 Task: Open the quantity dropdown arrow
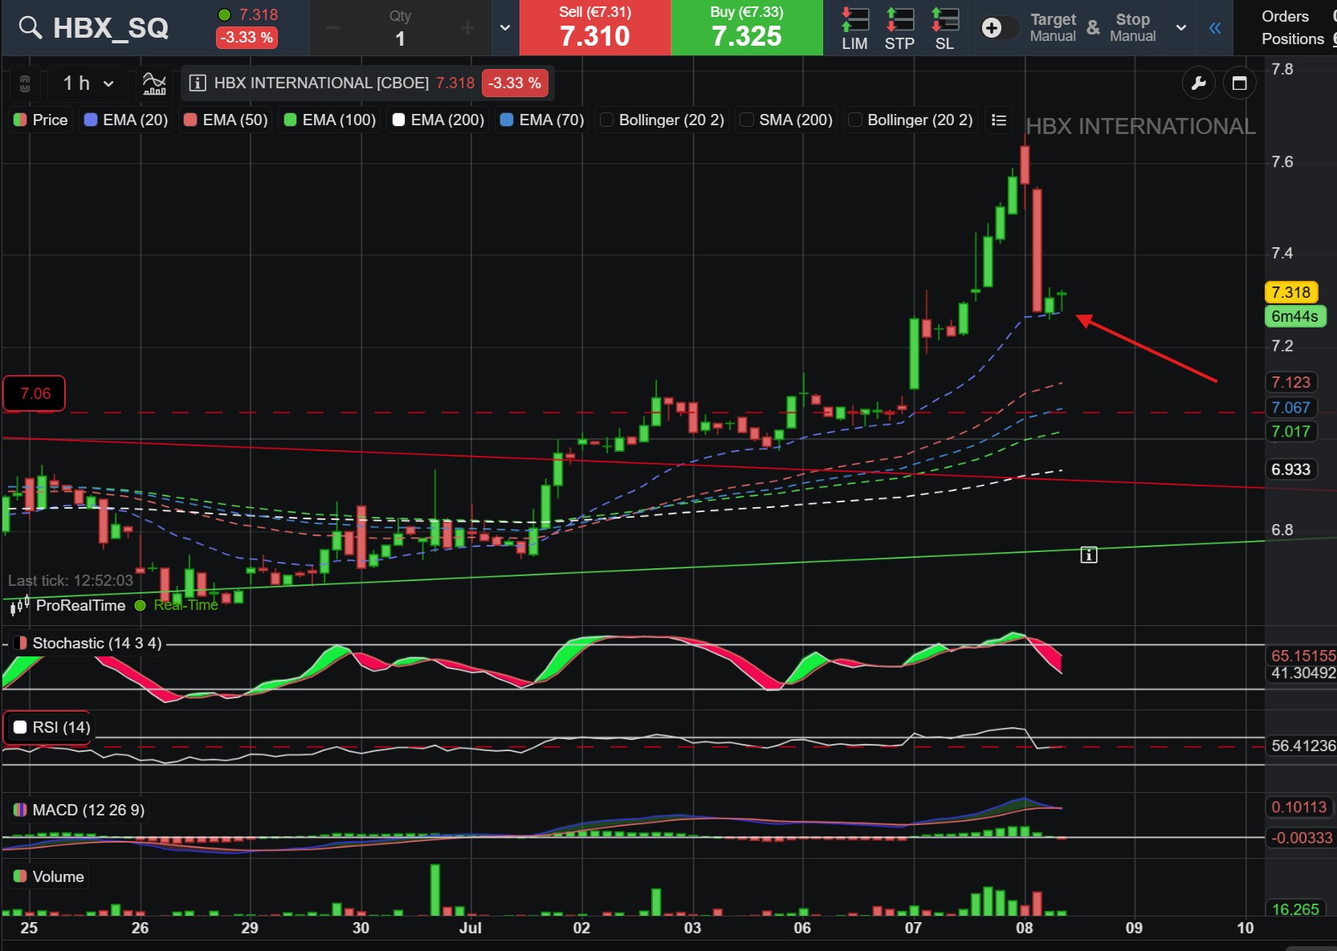pyautogui.click(x=505, y=27)
